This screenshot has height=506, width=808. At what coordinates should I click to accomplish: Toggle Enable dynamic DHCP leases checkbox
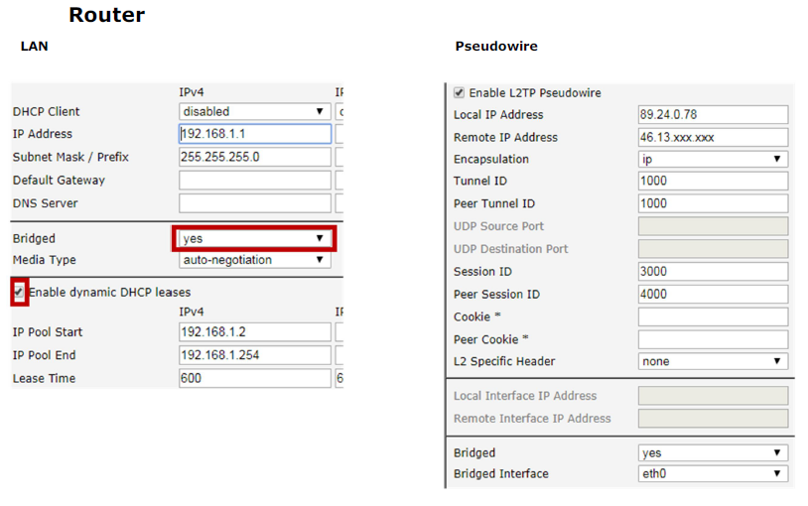point(19,293)
